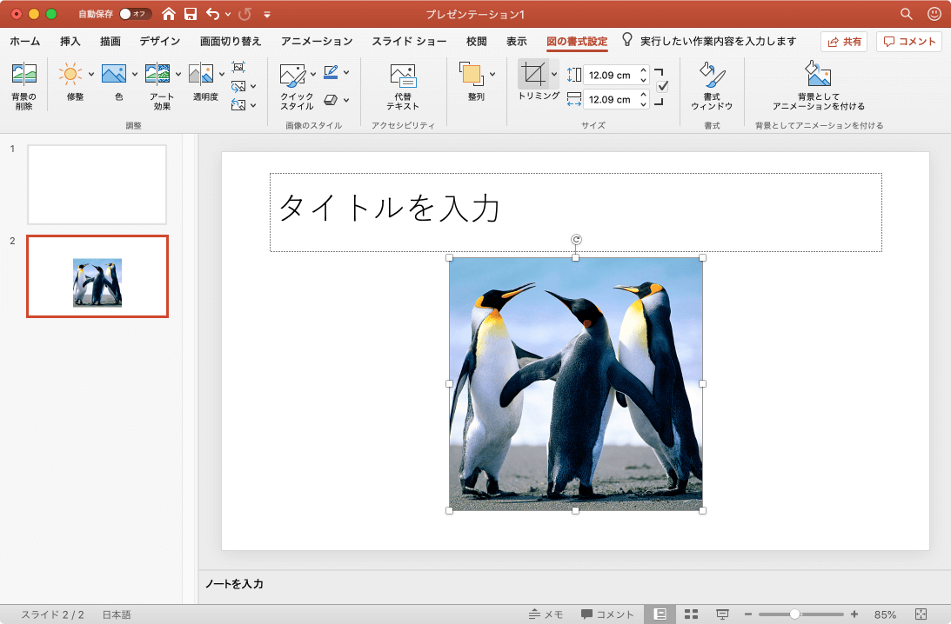The width and height of the screenshot is (951, 624).
Task: Click the Save icon in title bar
Action: pos(191,14)
